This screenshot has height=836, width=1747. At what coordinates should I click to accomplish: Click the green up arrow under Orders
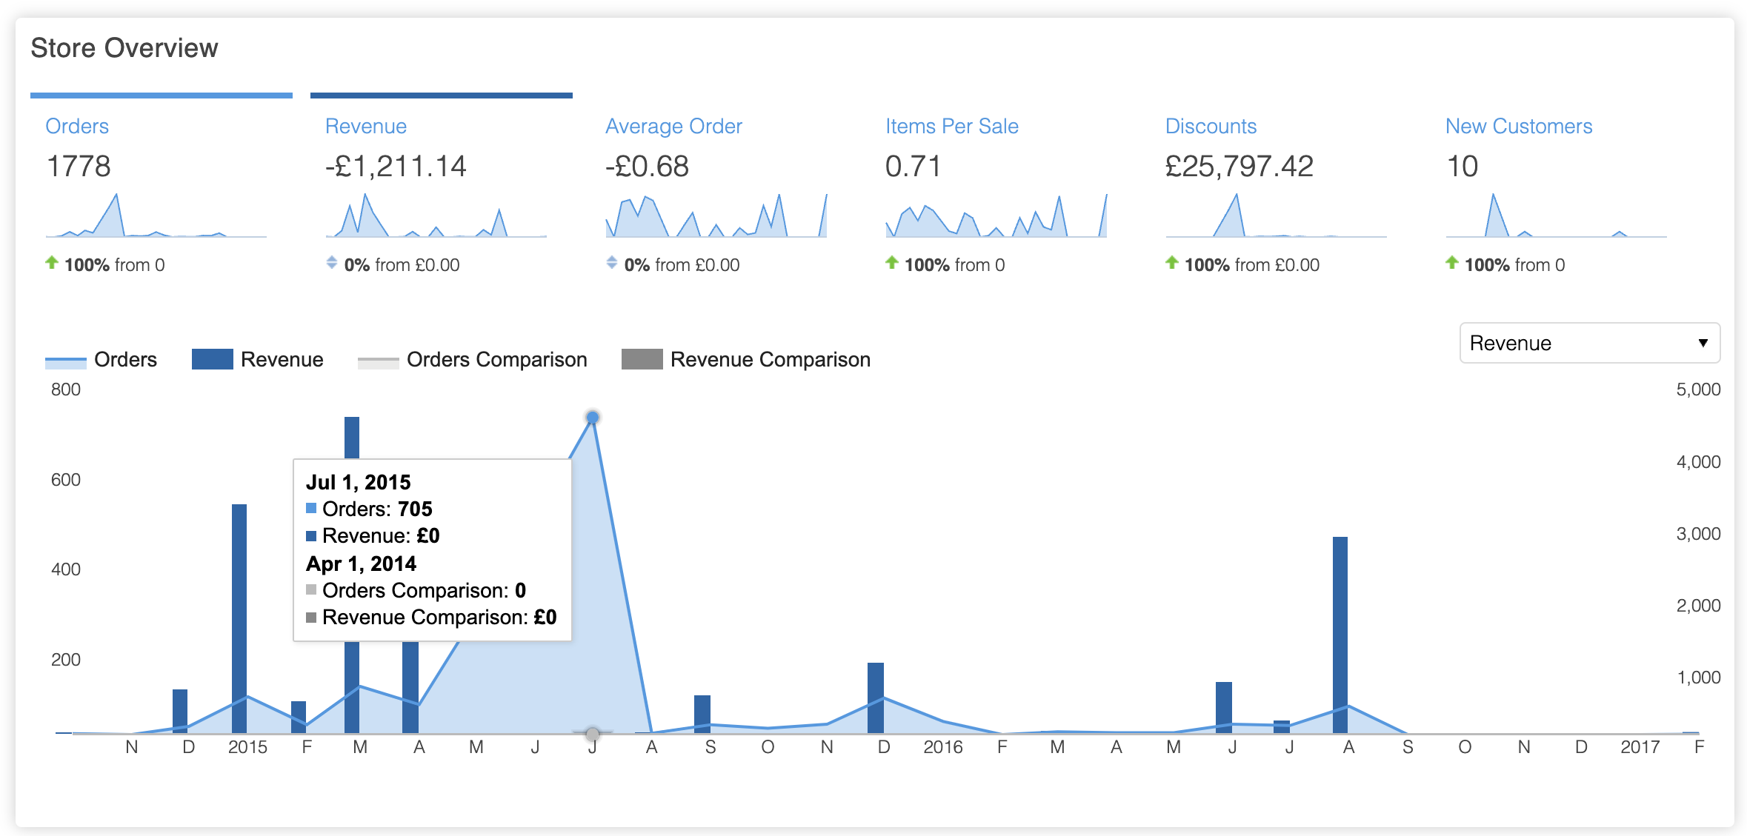(52, 263)
